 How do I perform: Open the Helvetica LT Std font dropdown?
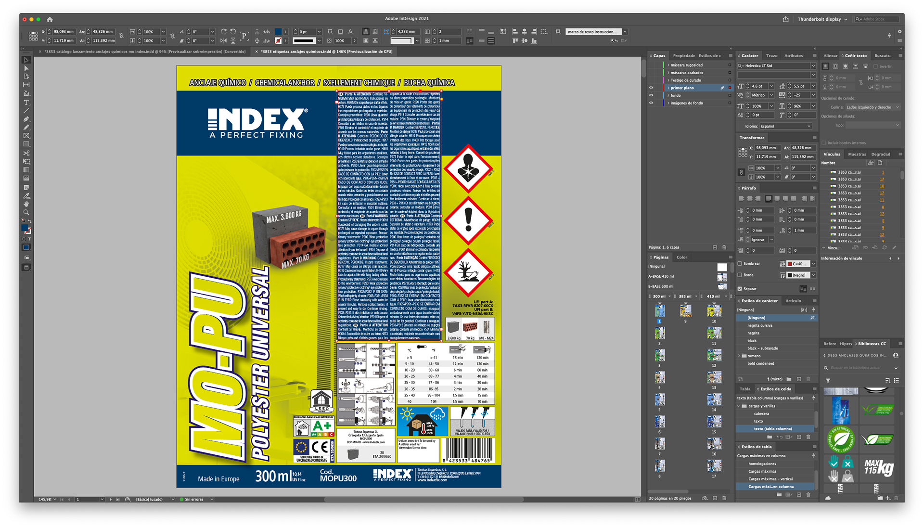pyautogui.click(x=813, y=66)
